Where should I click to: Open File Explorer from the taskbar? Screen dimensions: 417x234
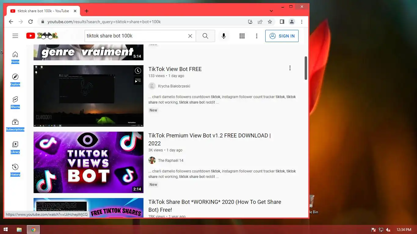click(x=19, y=229)
